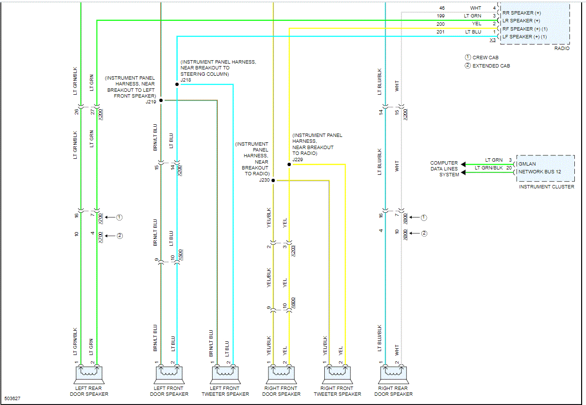Click the J230 junction label
This screenshot has width=586, height=405.
point(264,180)
